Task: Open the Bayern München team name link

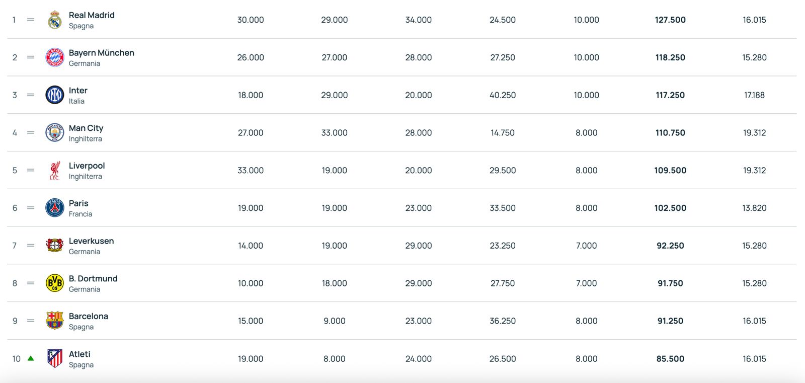Action: click(x=101, y=53)
